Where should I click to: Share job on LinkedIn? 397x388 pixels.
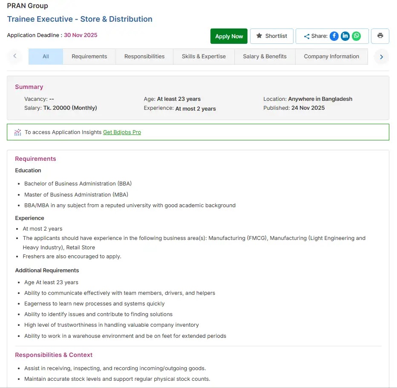345,36
